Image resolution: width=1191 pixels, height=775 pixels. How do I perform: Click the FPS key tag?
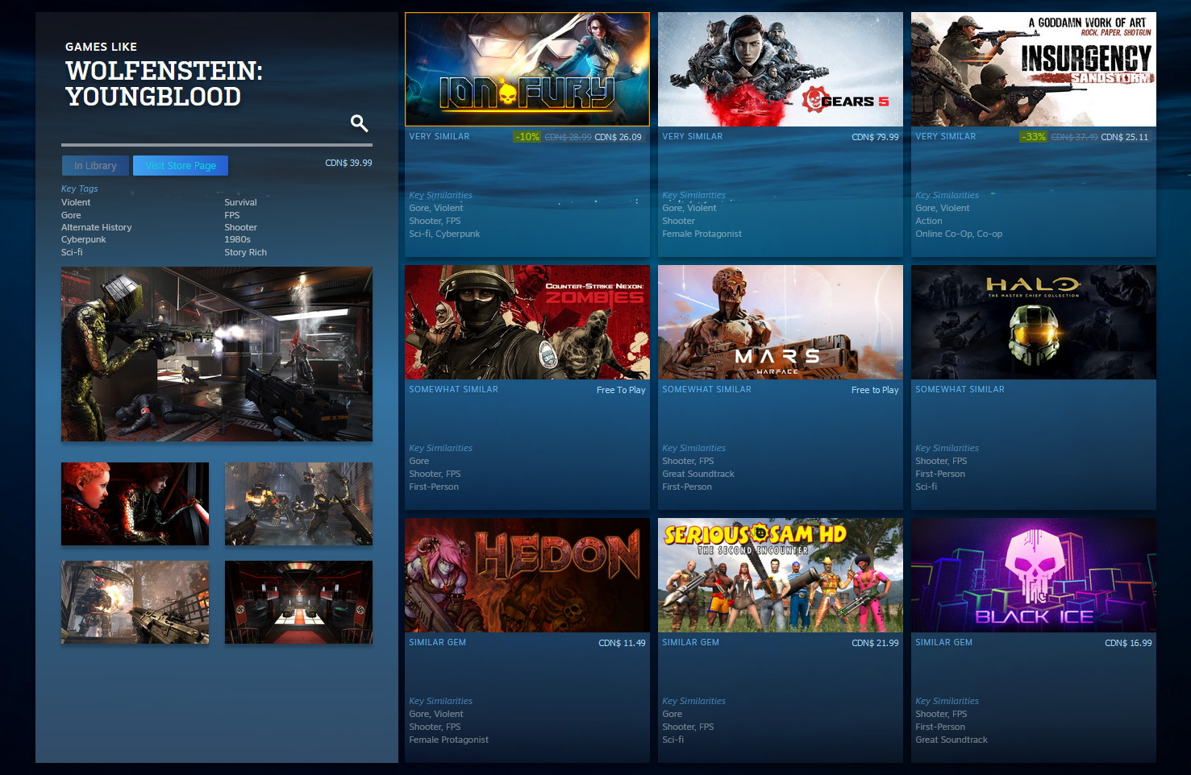click(231, 215)
